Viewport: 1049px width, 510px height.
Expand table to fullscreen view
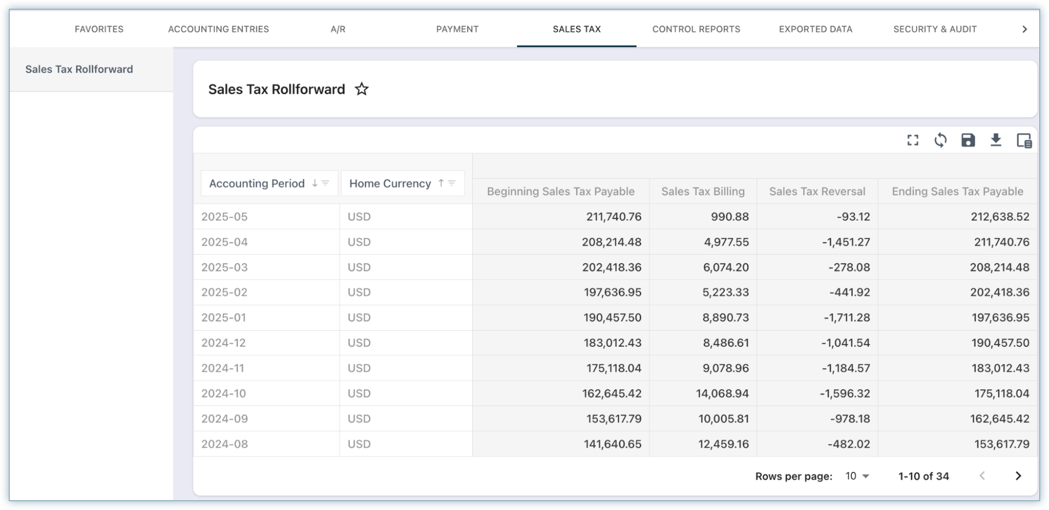(x=913, y=140)
